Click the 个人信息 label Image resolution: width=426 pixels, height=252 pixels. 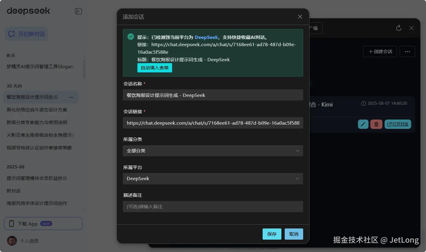pos(29,241)
